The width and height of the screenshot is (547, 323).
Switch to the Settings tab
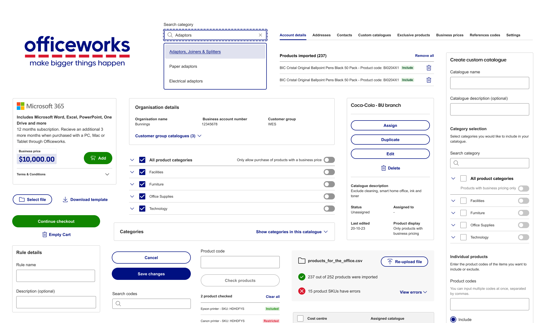click(x=513, y=35)
